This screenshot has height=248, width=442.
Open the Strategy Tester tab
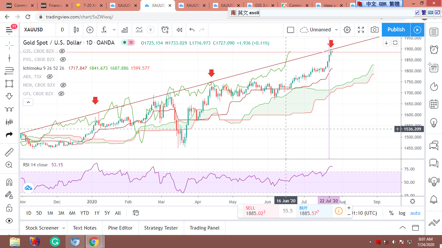click(x=161, y=228)
